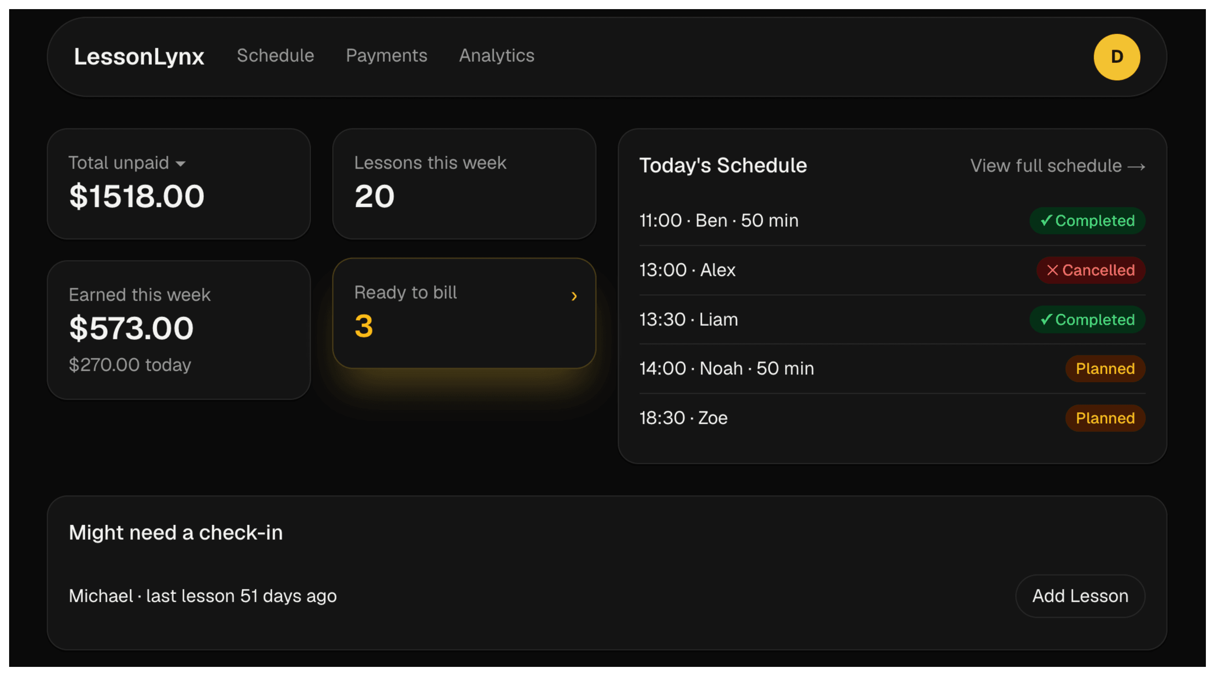
Task: Click the Planned badge for Noah
Action: pyautogui.click(x=1105, y=369)
